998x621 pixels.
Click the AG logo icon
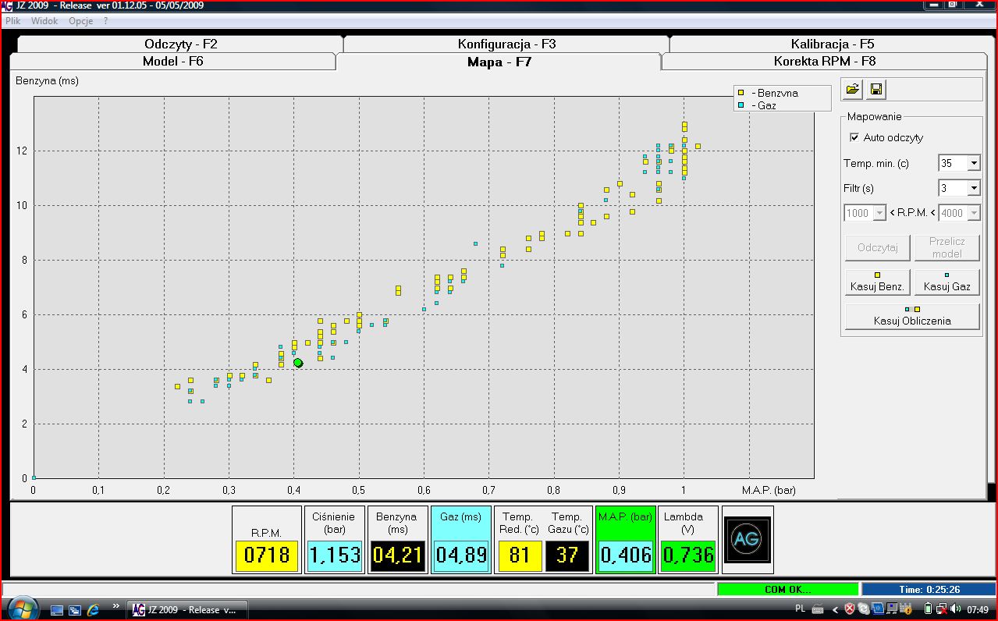[749, 539]
